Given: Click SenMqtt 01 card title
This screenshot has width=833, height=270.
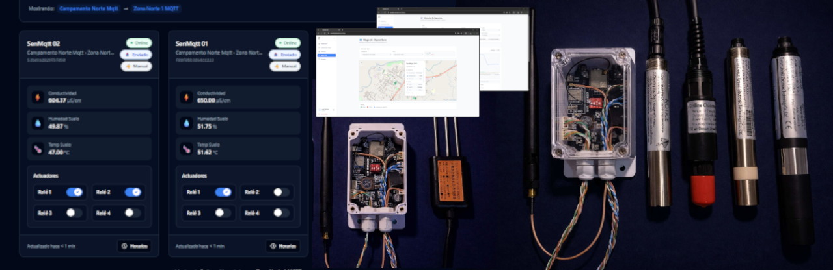Looking at the screenshot, I should point(192,43).
